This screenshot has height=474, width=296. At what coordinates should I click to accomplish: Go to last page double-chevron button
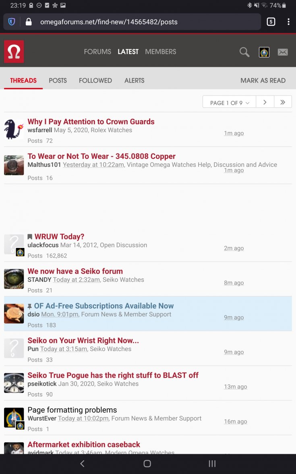tap(283, 102)
